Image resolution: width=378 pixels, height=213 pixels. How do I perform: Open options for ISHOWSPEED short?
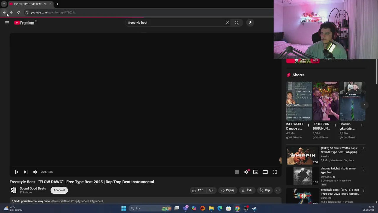tap(309, 126)
